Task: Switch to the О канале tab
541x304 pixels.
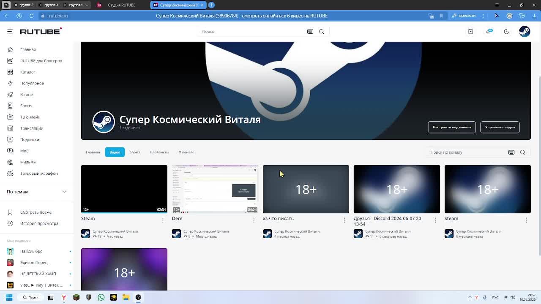Action: [186, 152]
